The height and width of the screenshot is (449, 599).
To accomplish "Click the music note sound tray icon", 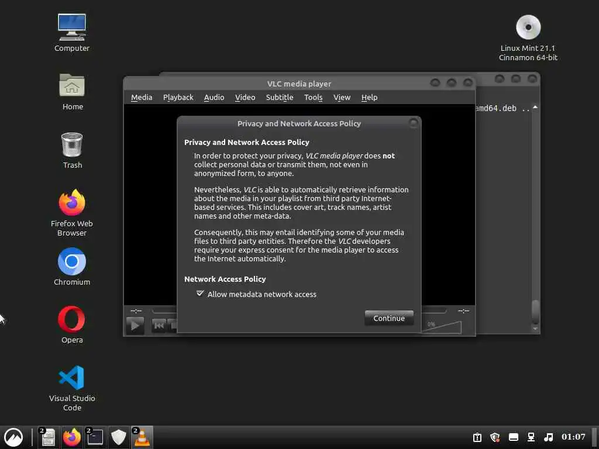I will (x=549, y=437).
